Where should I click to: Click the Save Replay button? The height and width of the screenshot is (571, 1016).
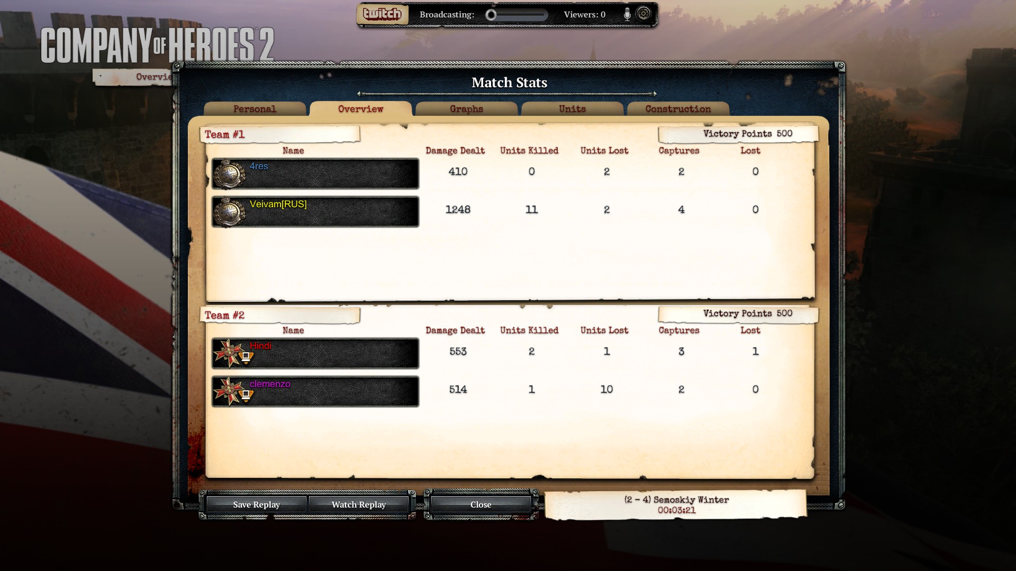(x=256, y=504)
